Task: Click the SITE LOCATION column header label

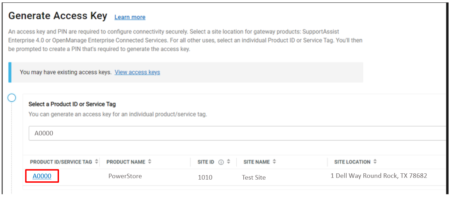Action: click(x=352, y=162)
